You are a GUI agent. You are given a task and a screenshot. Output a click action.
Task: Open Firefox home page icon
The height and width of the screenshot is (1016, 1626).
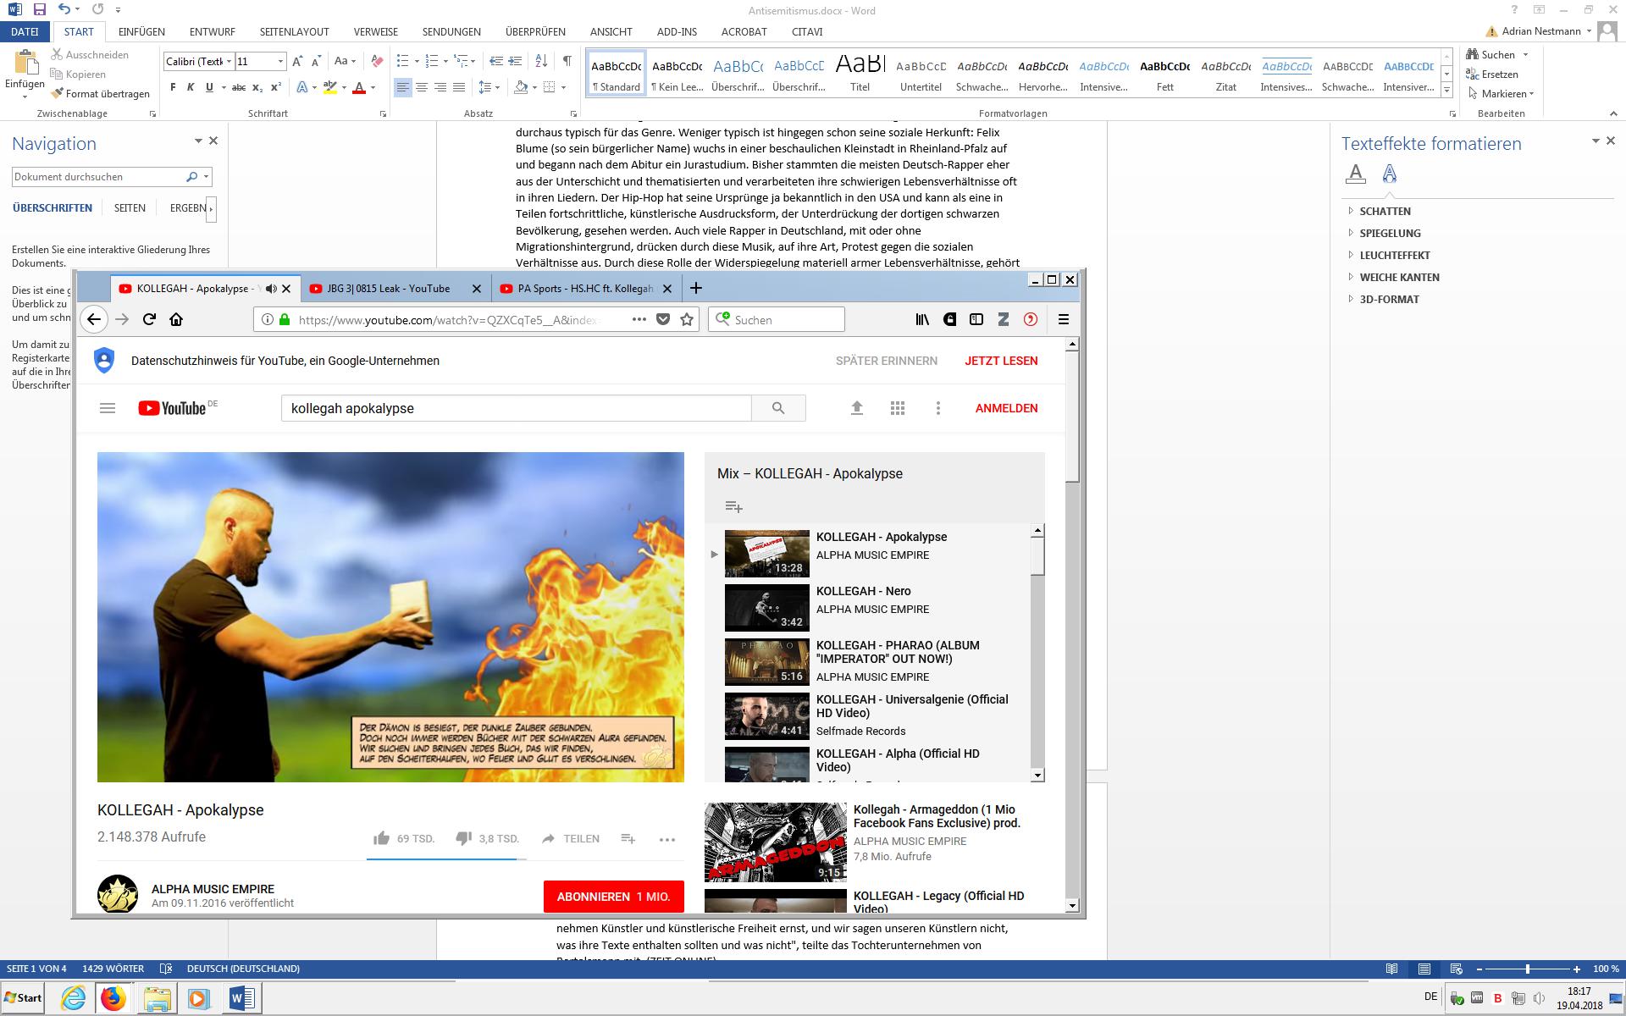tap(176, 319)
